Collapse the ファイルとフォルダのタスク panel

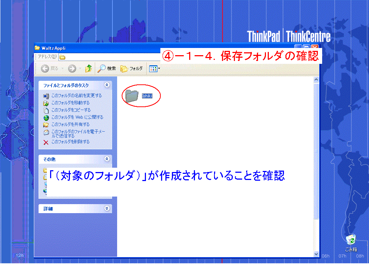point(107,85)
